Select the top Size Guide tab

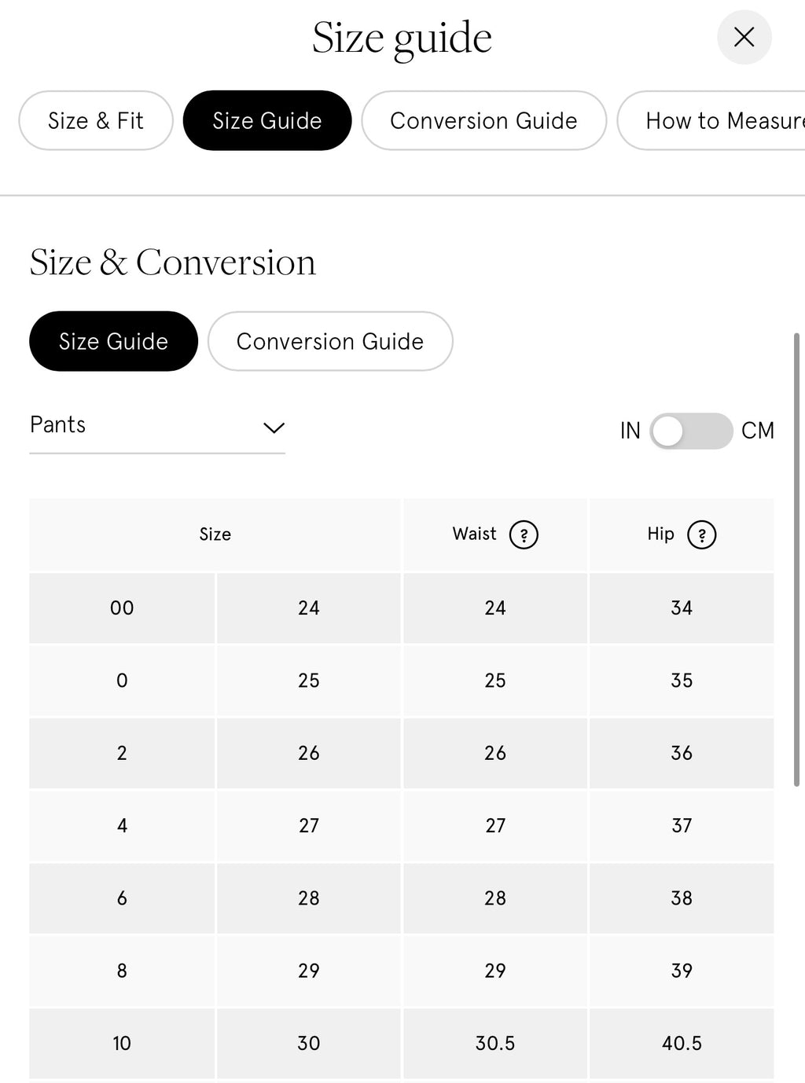point(267,120)
